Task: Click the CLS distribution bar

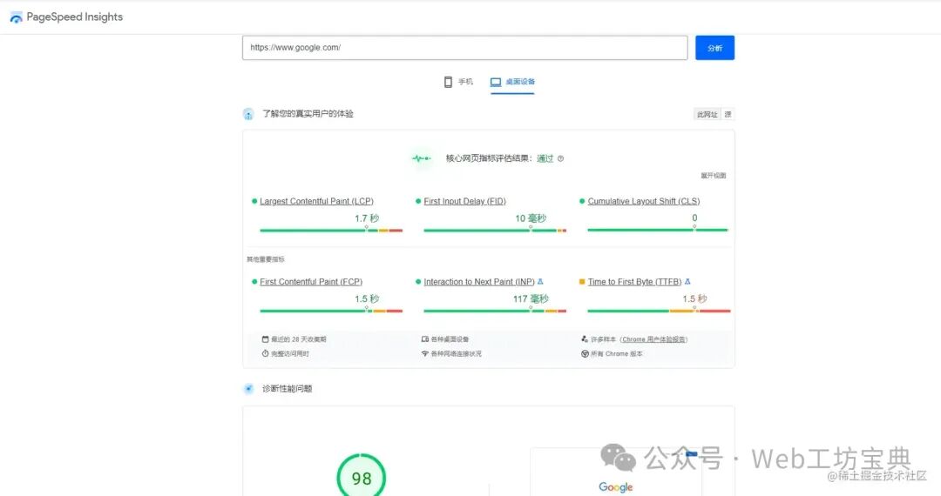Action: [x=658, y=230]
